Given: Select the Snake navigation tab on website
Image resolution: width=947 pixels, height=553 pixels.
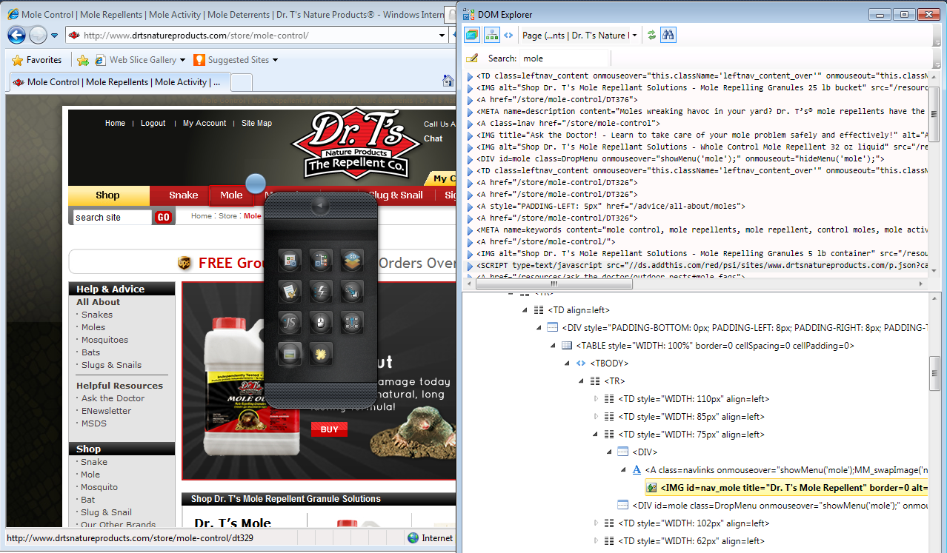Looking at the screenshot, I should click(x=183, y=195).
